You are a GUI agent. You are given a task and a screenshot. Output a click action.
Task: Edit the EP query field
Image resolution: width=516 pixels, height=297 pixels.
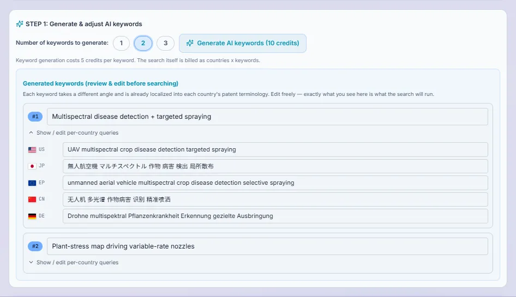[x=275, y=183]
